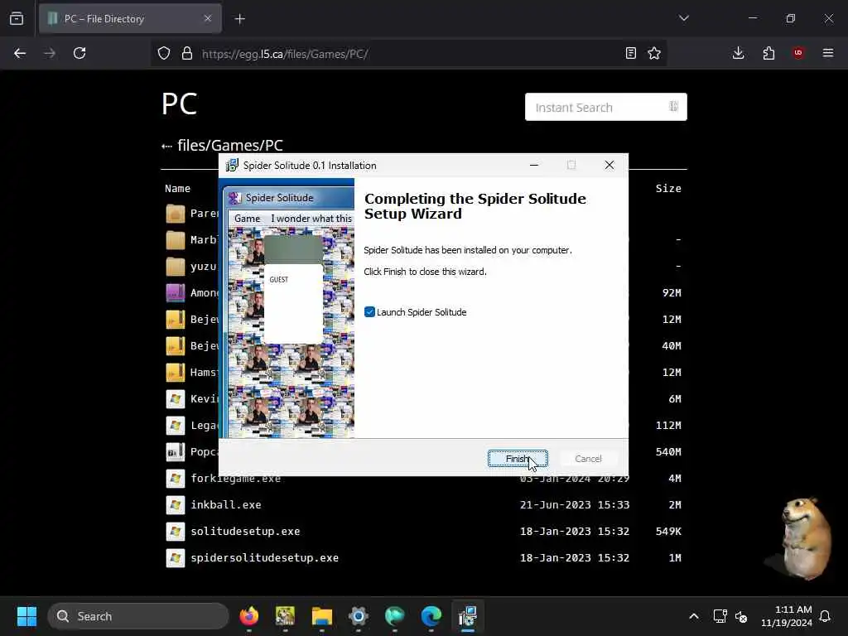Click the Finish button in the installer
848x636 pixels.
click(518, 459)
